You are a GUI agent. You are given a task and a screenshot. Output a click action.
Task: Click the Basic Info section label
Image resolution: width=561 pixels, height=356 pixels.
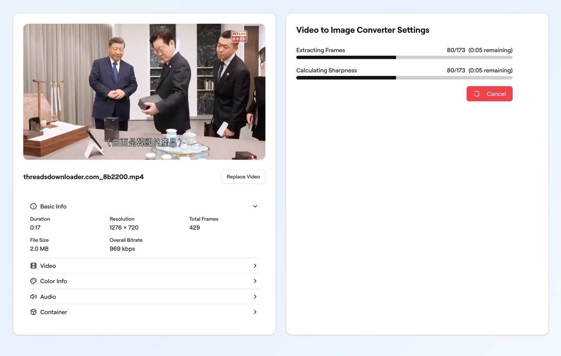[x=53, y=206]
